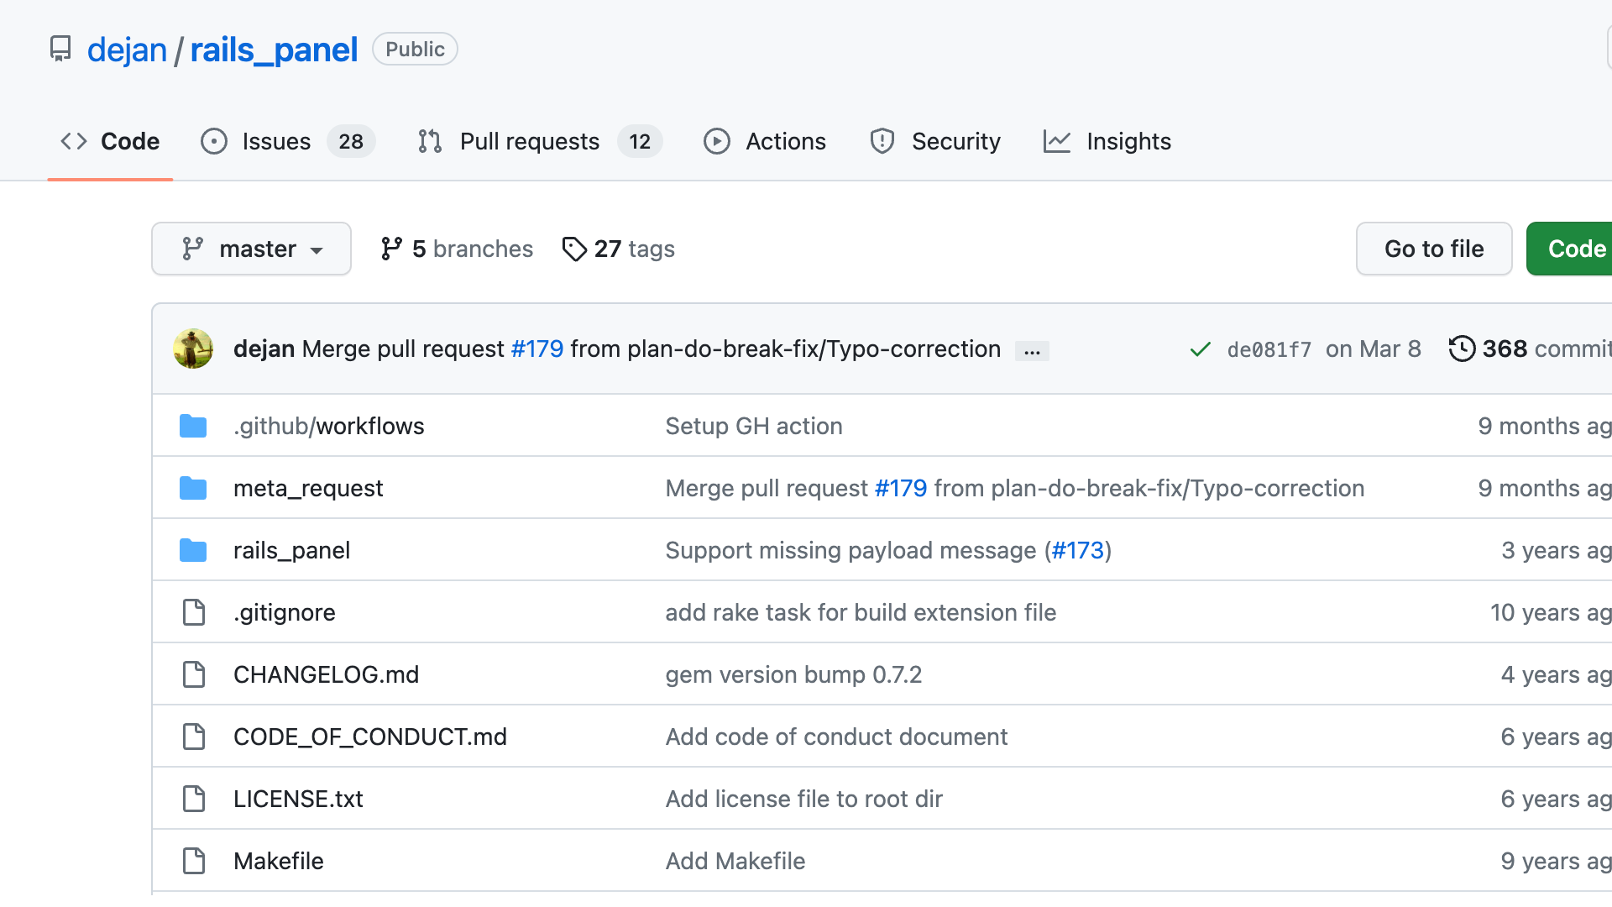Expand commit message ellipsis button

1032,351
